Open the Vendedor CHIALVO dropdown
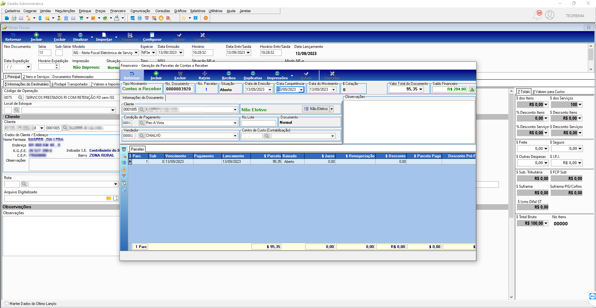 (235, 136)
